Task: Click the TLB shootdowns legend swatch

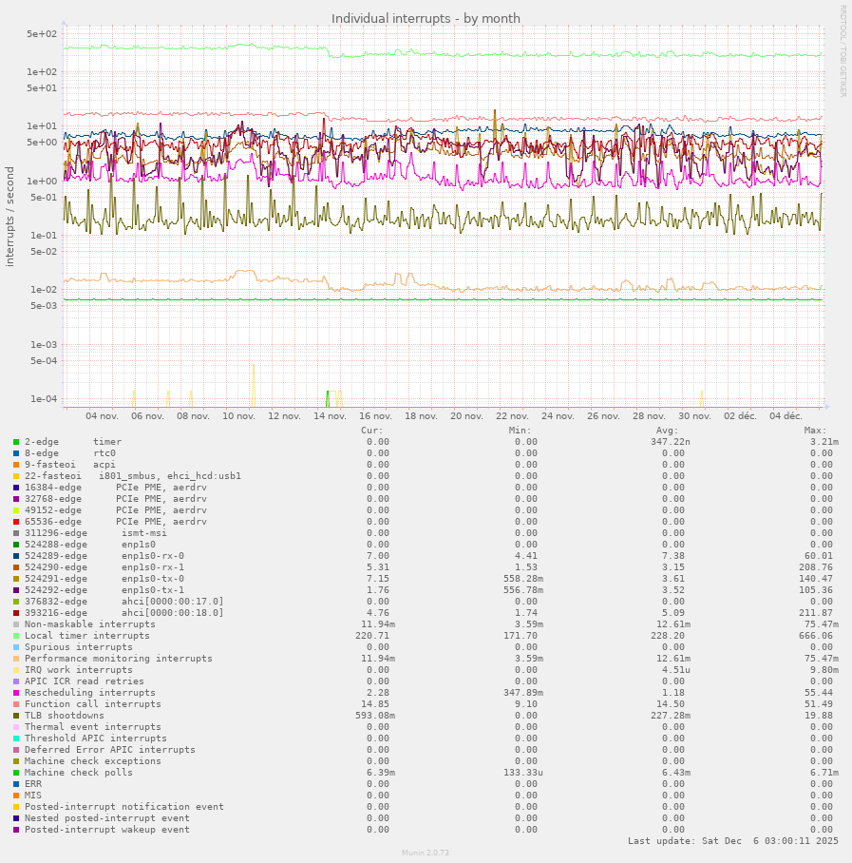Action: pos(16,716)
